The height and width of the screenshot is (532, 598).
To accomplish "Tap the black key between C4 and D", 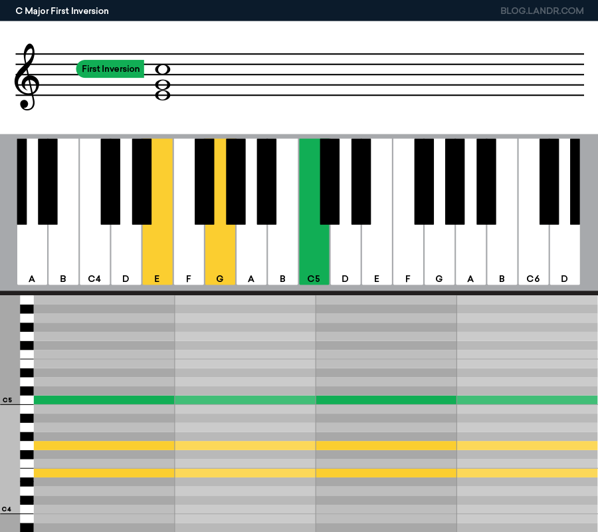I will click(110, 182).
